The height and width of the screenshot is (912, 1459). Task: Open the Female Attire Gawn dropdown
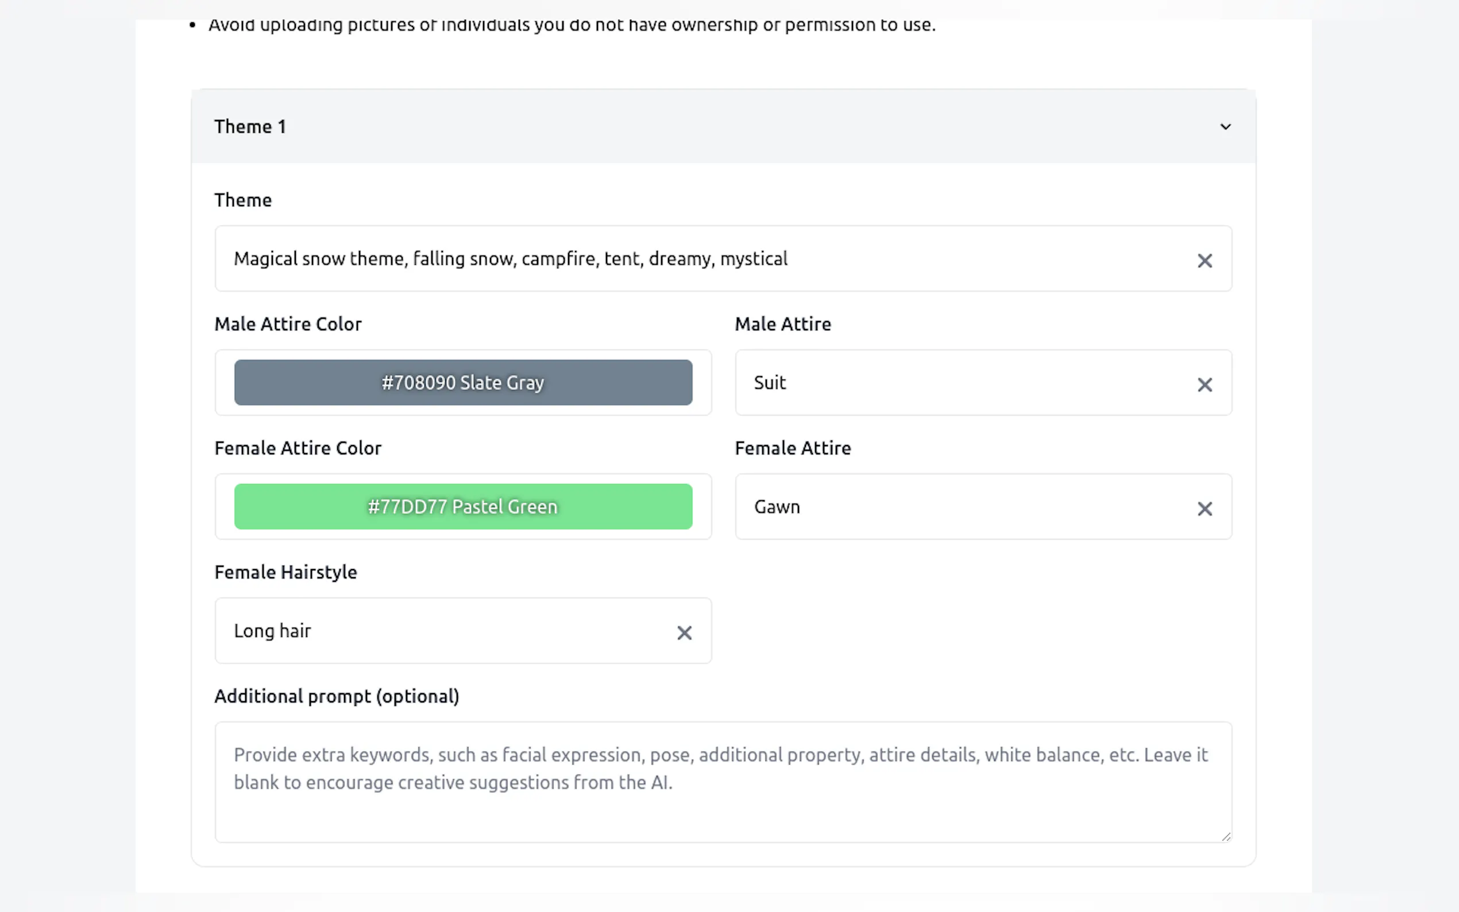[965, 507]
